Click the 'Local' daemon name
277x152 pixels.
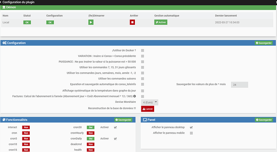coord(6,22)
